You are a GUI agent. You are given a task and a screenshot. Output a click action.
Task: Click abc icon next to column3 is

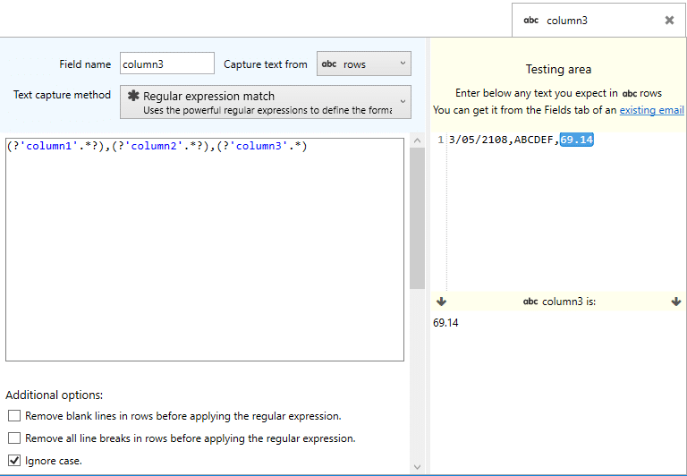530,302
